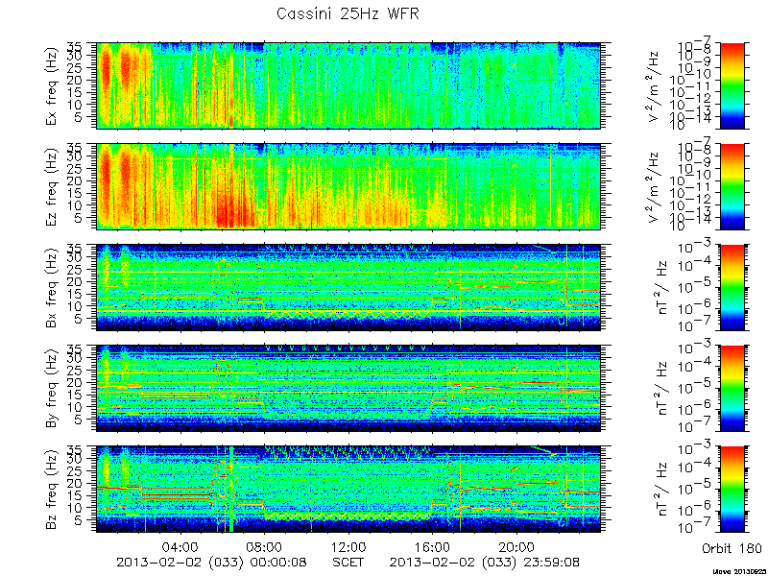Click the Ez panel color scale bar
The width and height of the screenshot is (768, 576).
click(x=732, y=186)
